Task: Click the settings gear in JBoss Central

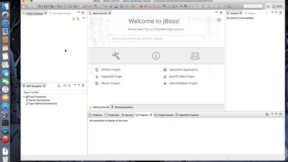Action: tap(219, 20)
